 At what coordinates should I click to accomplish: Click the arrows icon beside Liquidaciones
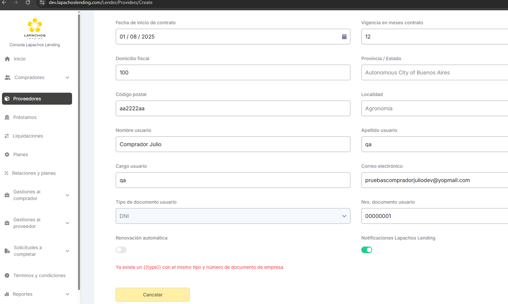pyautogui.click(x=7, y=136)
